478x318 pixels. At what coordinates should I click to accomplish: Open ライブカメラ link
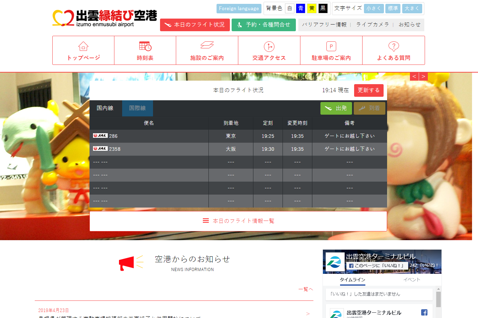(x=372, y=25)
